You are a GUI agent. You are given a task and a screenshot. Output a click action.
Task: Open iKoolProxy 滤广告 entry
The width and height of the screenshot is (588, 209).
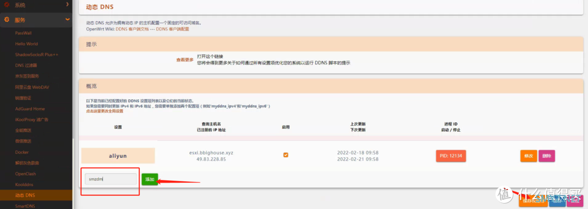coord(32,120)
